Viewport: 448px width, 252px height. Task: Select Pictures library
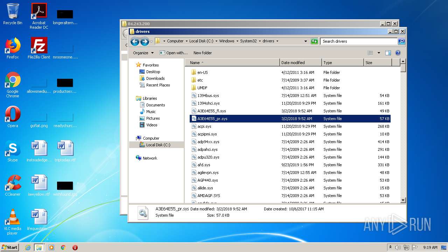tap(153, 118)
